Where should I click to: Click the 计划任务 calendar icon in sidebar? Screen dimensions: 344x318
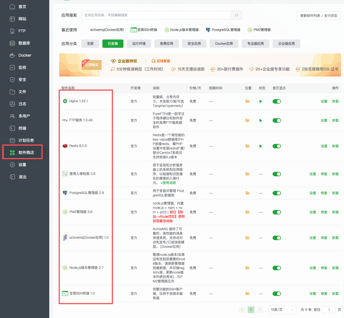point(12,140)
